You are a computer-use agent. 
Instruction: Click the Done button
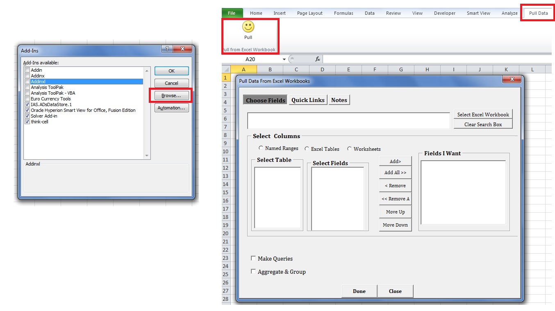(359, 291)
